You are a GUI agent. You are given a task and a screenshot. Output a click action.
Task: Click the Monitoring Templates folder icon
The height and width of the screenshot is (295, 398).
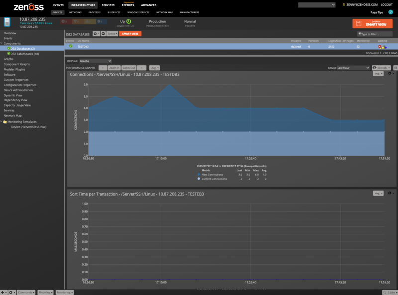5,122
